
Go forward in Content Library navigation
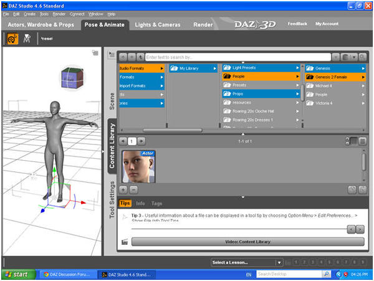tap(132, 57)
